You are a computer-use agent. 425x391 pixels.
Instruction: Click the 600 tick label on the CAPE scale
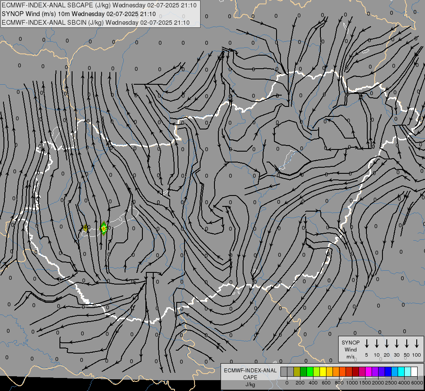(x=326, y=383)
